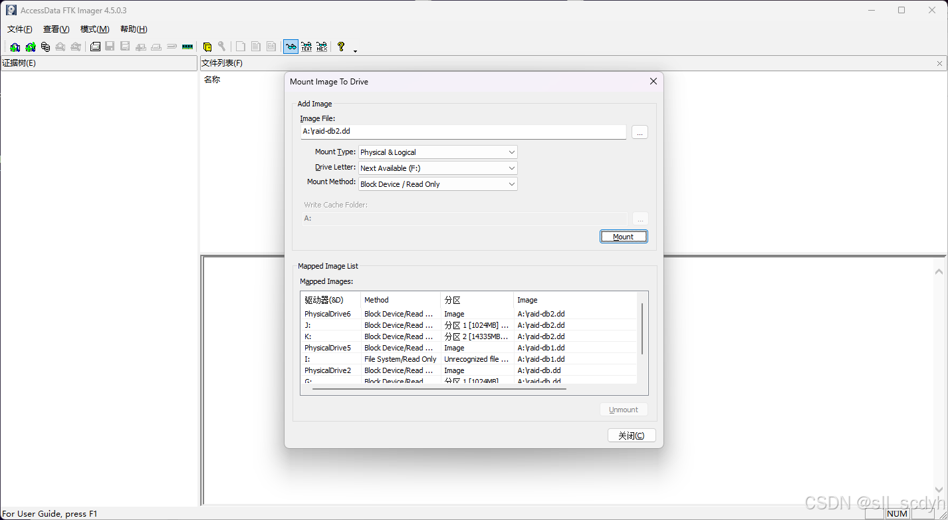Click the Export Directory Listing DIR icon
The height and width of the screenshot is (520, 948).
[x=271, y=47]
